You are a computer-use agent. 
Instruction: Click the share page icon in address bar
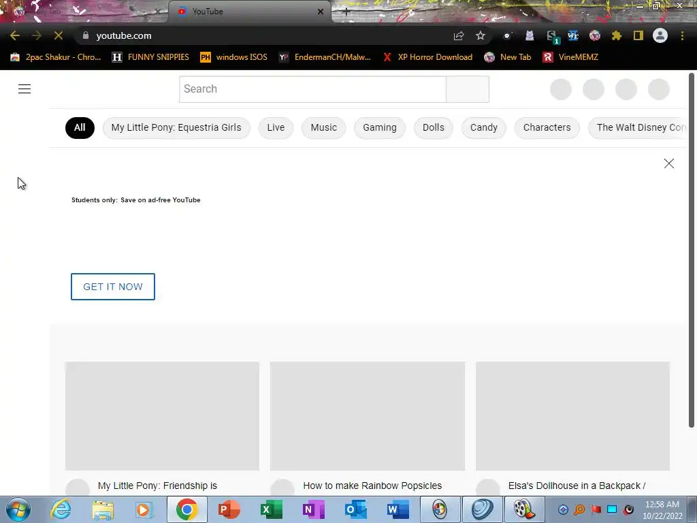pos(459,36)
